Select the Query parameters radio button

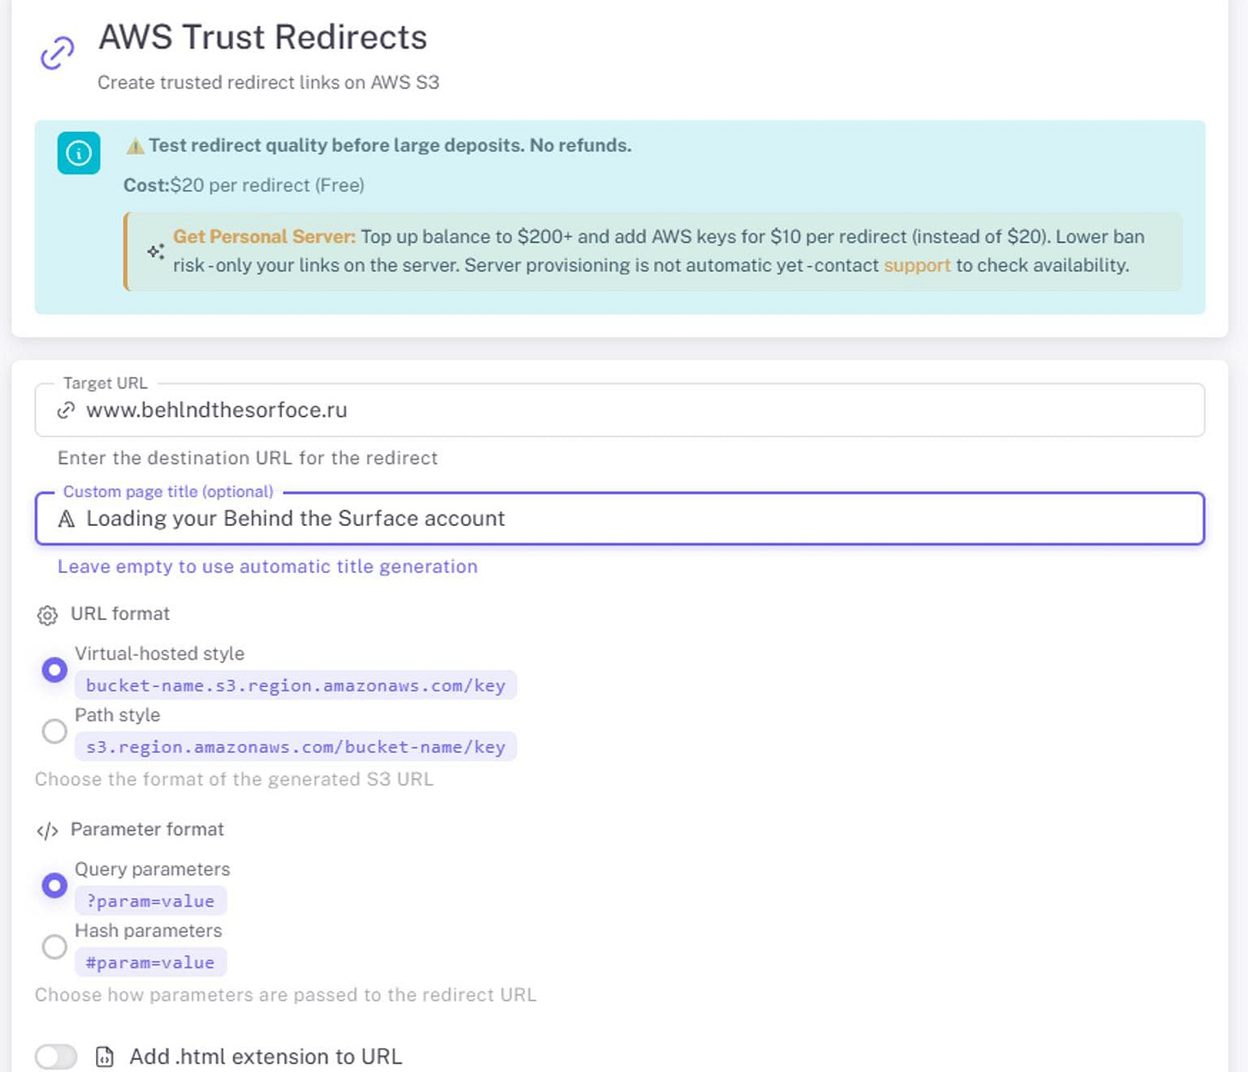tap(54, 884)
